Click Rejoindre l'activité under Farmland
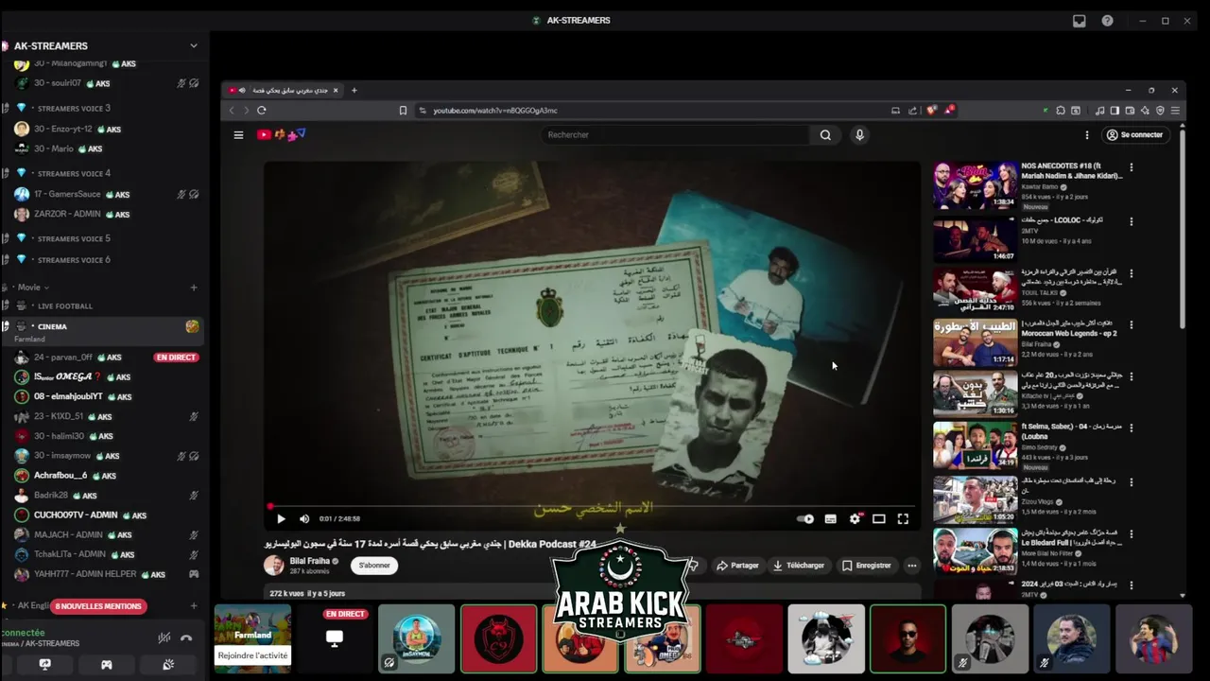 pos(252,655)
